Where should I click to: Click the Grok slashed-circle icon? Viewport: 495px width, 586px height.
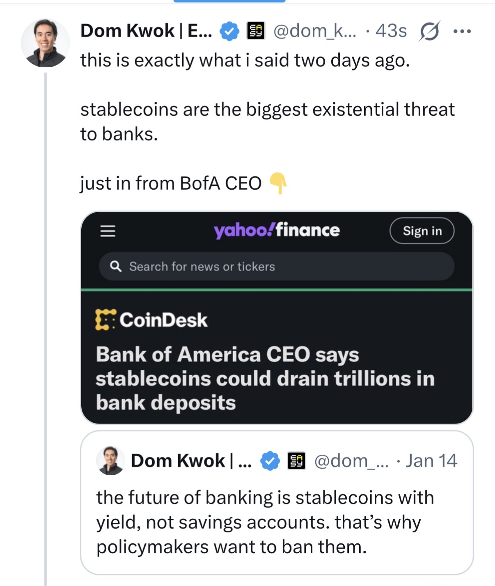(x=429, y=31)
